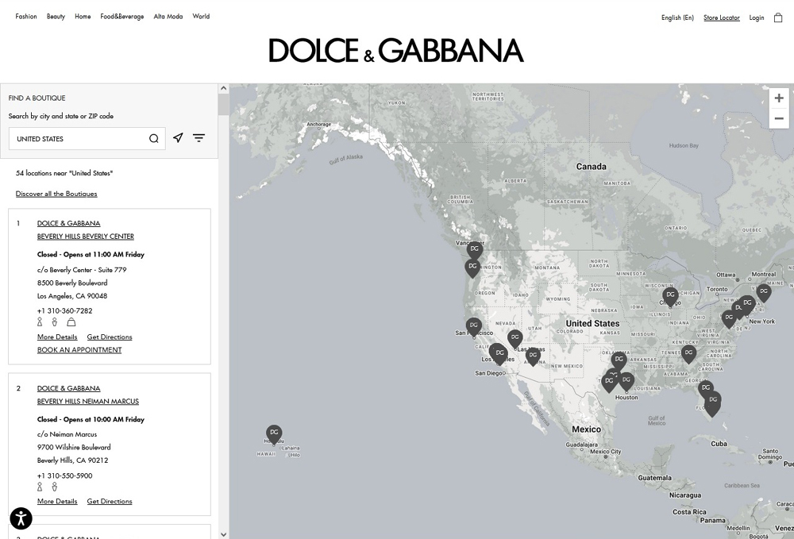Click the Las Vegas map marker
Viewport: 794px width, 539px height.
pos(515,338)
